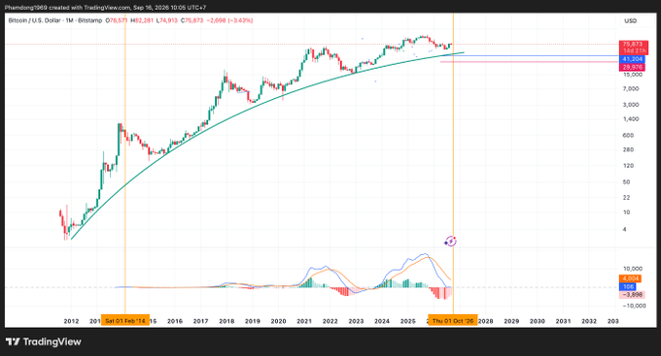Viewport: 661px width, 356px height.
Task: Click the 22 price axis label
Action: point(626,197)
